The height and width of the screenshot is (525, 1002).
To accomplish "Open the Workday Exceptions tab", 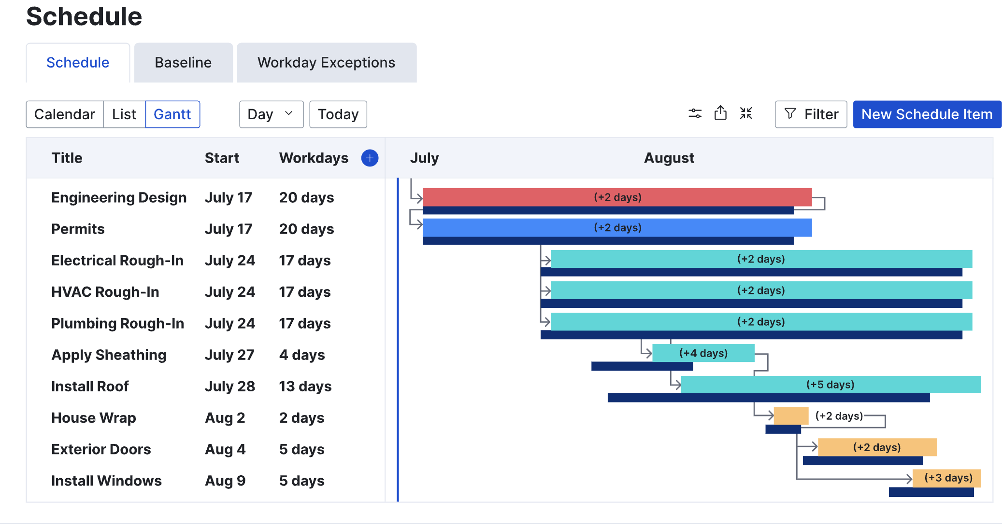I will point(326,63).
